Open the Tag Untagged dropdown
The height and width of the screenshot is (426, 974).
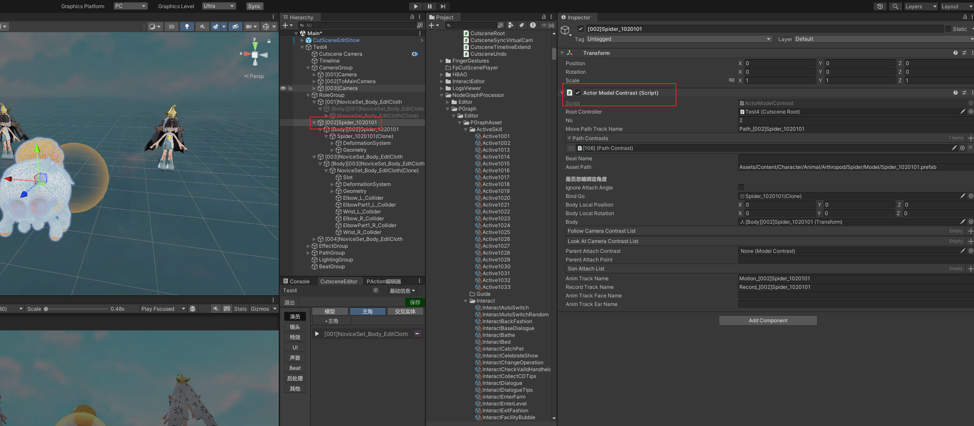[x=678, y=39]
